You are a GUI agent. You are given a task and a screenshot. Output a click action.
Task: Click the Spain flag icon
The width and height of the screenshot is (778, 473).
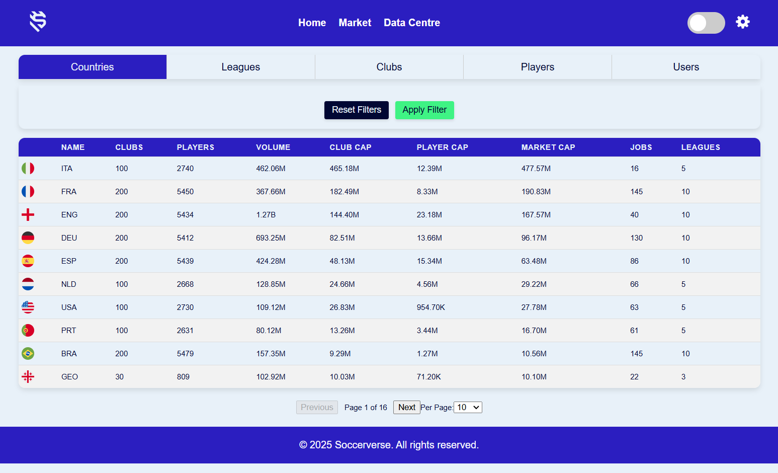[28, 261]
